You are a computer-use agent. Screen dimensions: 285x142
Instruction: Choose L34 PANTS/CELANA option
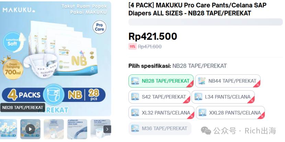pos(223,97)
